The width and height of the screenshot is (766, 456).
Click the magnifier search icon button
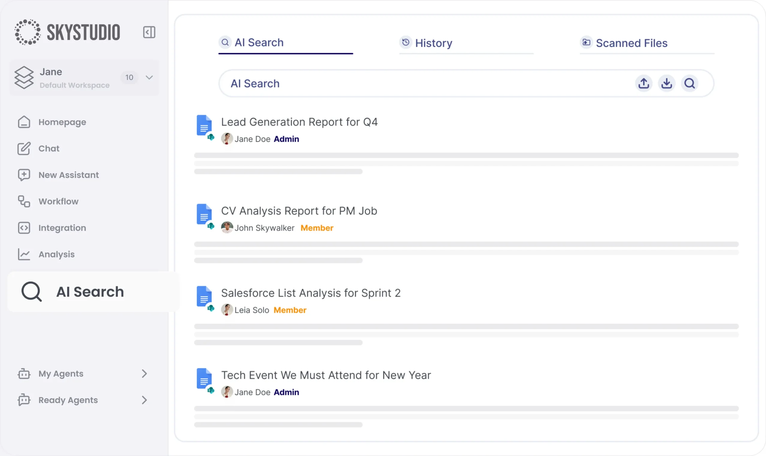coord(689,83)
